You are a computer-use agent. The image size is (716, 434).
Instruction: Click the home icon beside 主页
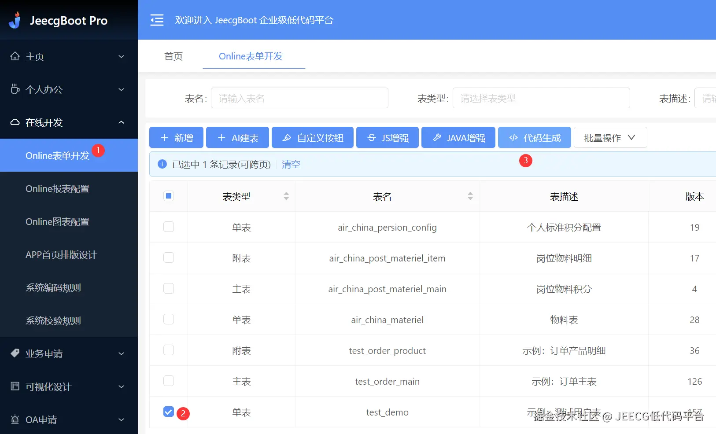15,56
